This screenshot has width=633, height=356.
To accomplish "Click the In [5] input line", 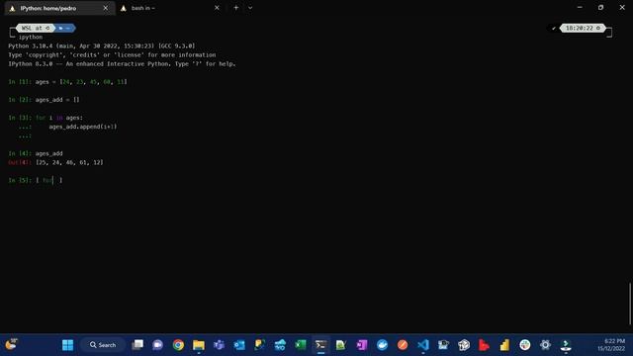I will [x=36, y=180].
